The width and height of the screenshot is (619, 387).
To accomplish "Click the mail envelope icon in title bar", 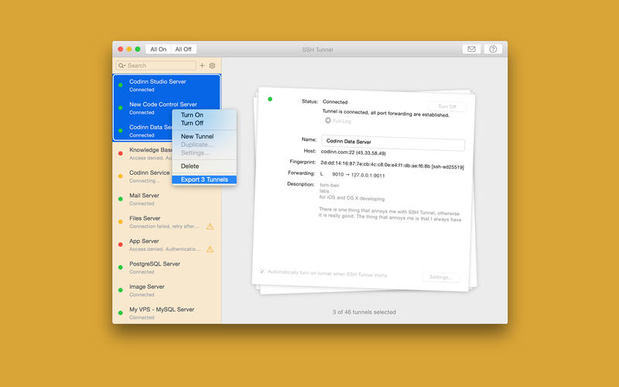I will click(470, 49).
